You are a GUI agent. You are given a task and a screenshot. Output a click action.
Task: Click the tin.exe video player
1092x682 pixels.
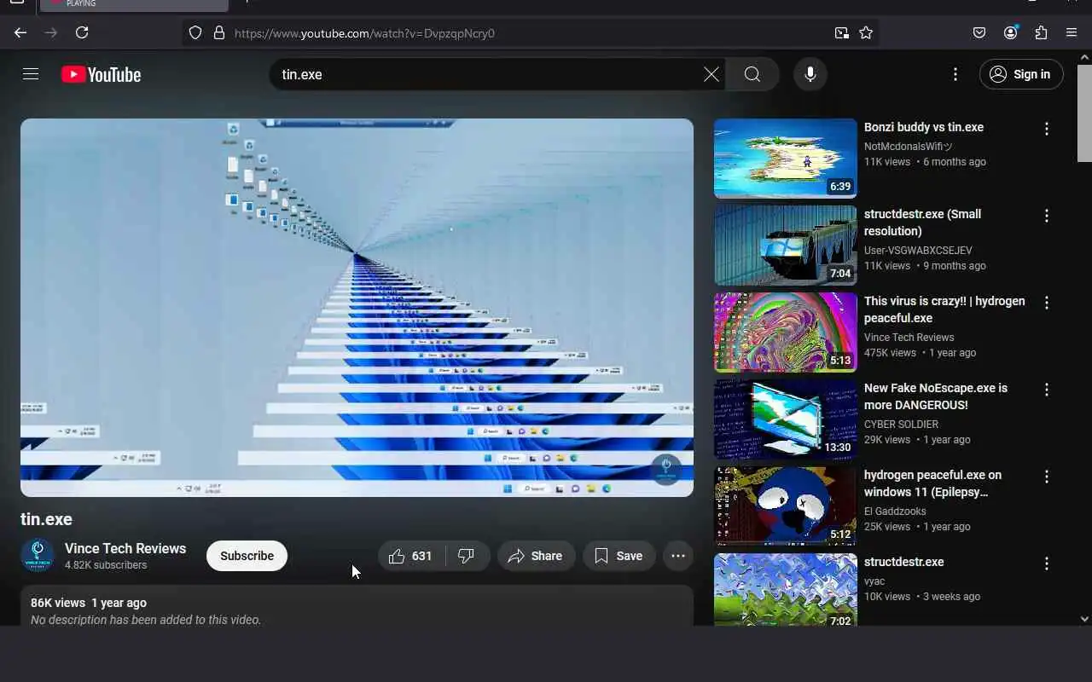click(357, 308)
